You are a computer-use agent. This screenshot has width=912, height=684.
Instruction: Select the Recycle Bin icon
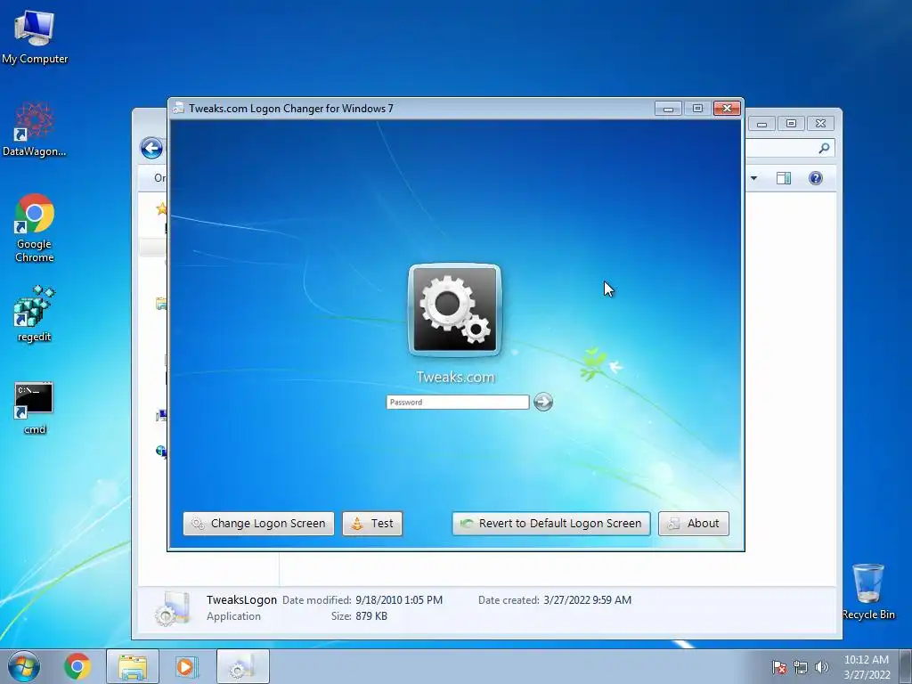(x=867, y=591)
